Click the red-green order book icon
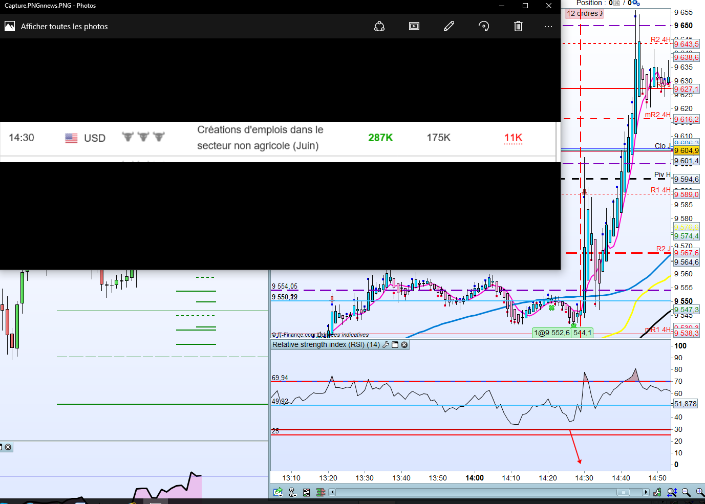Viewport: 705px width, 504px height. (321, 492)
